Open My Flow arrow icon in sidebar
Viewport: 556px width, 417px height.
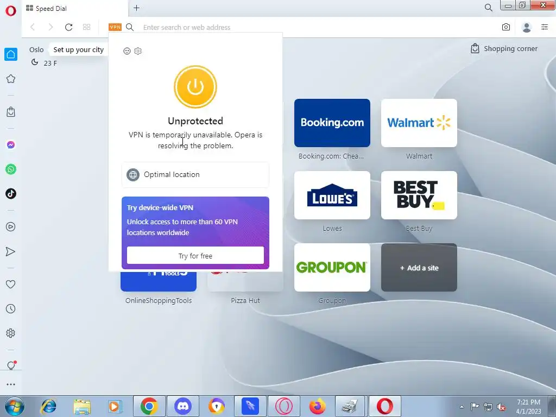pyautogui.click(x=11, y=251)
